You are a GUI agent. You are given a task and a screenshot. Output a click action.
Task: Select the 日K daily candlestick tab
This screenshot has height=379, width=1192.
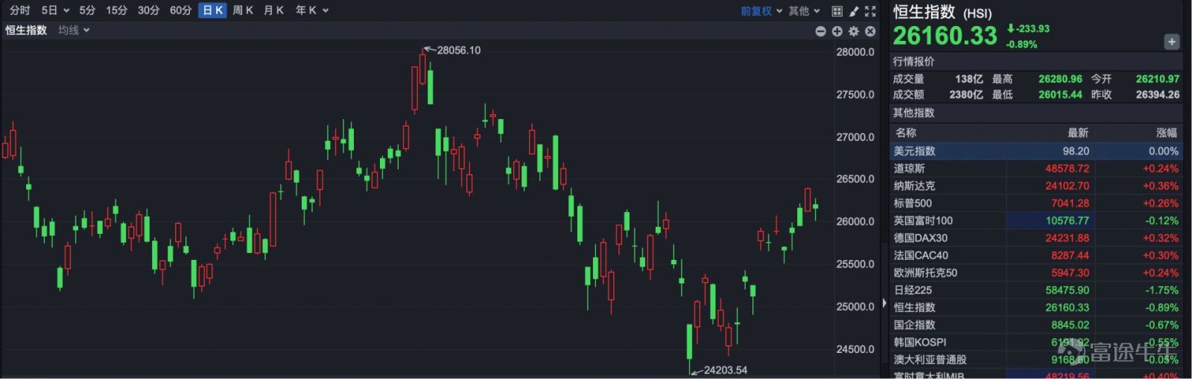point(212,10)
